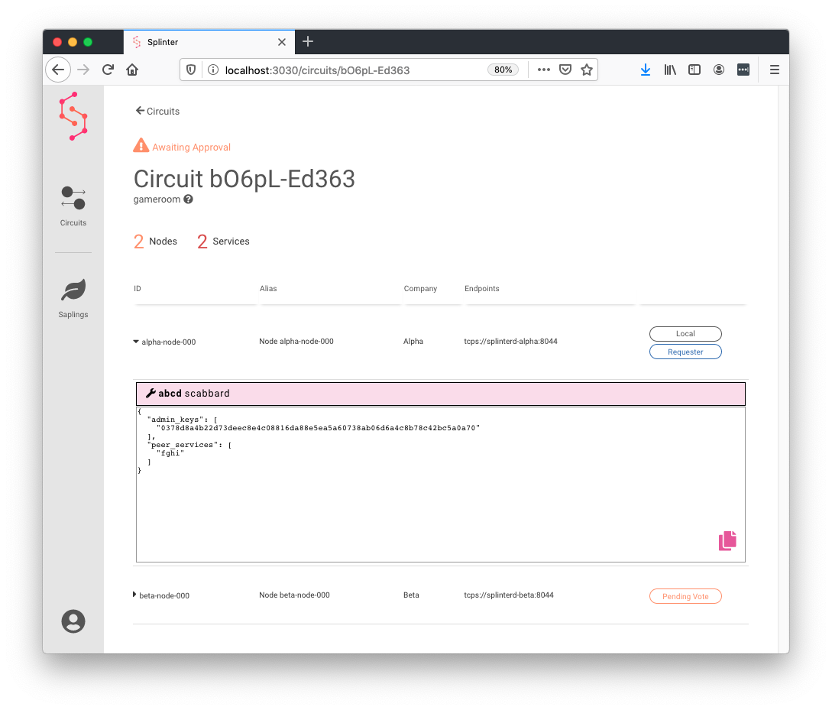This screenshot has width=832, height=710.
Task: Click inside the service JSON text area
Action: pos(440,485)
